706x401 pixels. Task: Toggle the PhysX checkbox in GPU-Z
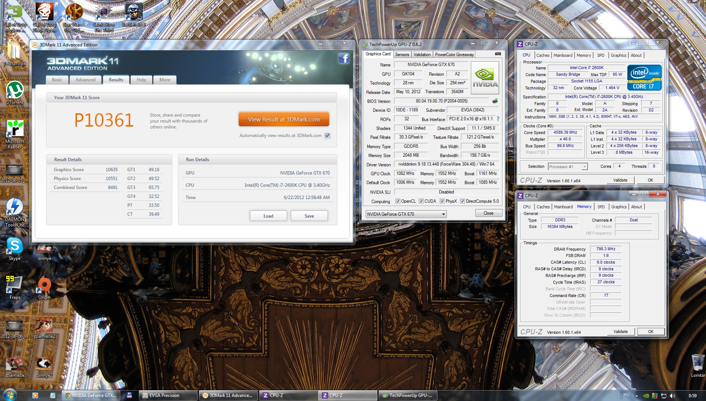pyautogui.click(x=442, y=201)
